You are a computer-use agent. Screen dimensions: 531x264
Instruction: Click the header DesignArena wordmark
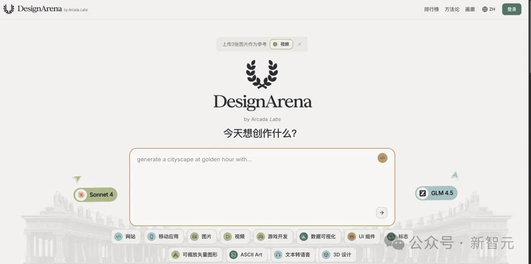coord(40,9)
